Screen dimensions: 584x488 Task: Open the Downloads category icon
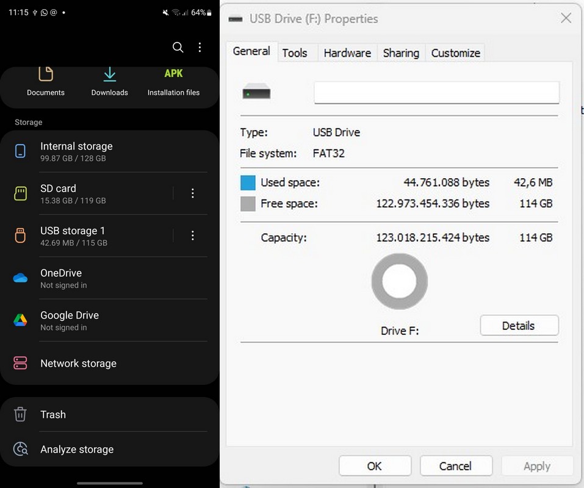(109, 74)
